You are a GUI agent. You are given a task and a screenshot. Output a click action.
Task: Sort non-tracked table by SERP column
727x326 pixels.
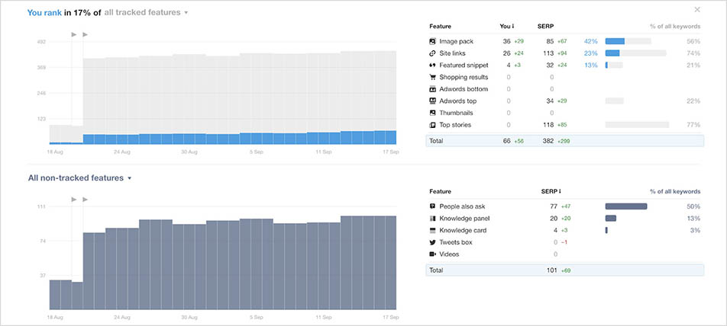[551, 191]
